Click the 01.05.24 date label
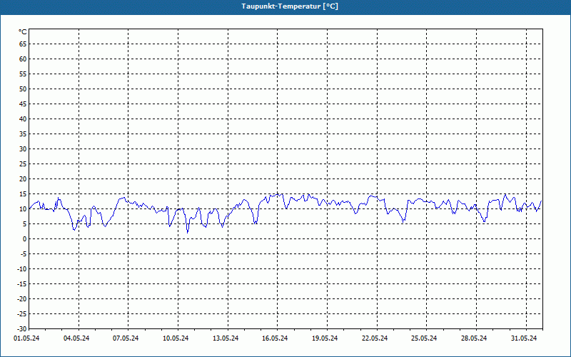571x357 pixels. (26, 338)
